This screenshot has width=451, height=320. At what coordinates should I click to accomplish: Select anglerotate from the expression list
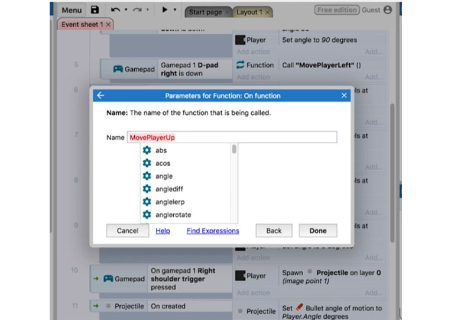tap(173, 215)
